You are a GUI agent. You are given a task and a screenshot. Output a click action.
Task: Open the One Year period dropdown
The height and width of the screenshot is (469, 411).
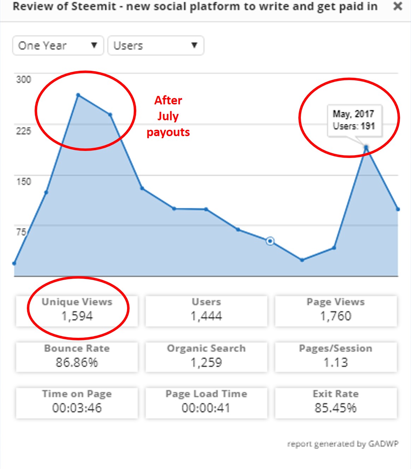pyautogui.click(x=58, y=45)
